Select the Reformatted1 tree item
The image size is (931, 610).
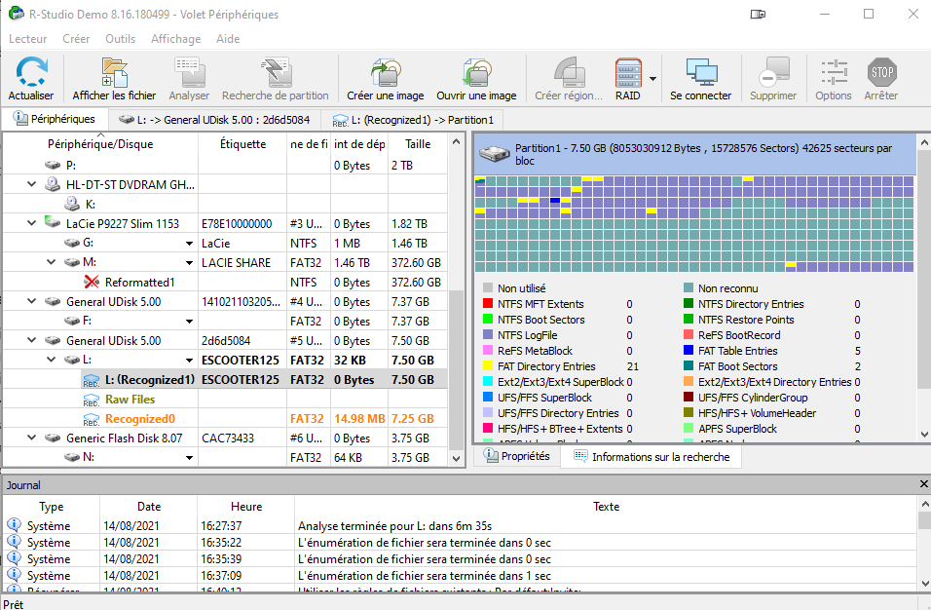140,283
